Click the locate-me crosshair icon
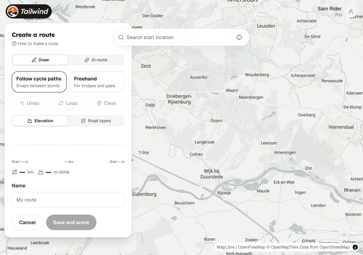363x255 pixels. pyautogui.click(x=239, y=37)
